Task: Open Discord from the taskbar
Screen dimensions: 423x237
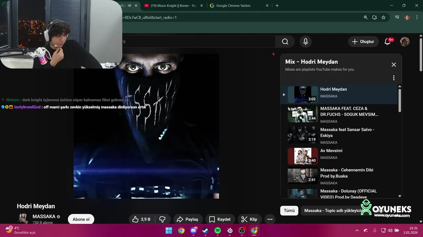Action: (x=193, y=230)
